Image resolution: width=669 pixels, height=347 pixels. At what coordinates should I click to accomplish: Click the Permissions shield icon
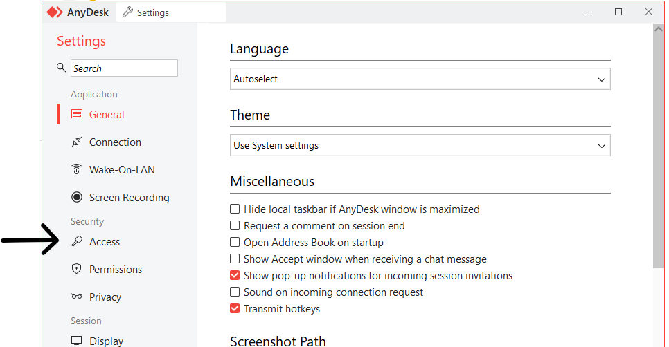click(76, 269)
